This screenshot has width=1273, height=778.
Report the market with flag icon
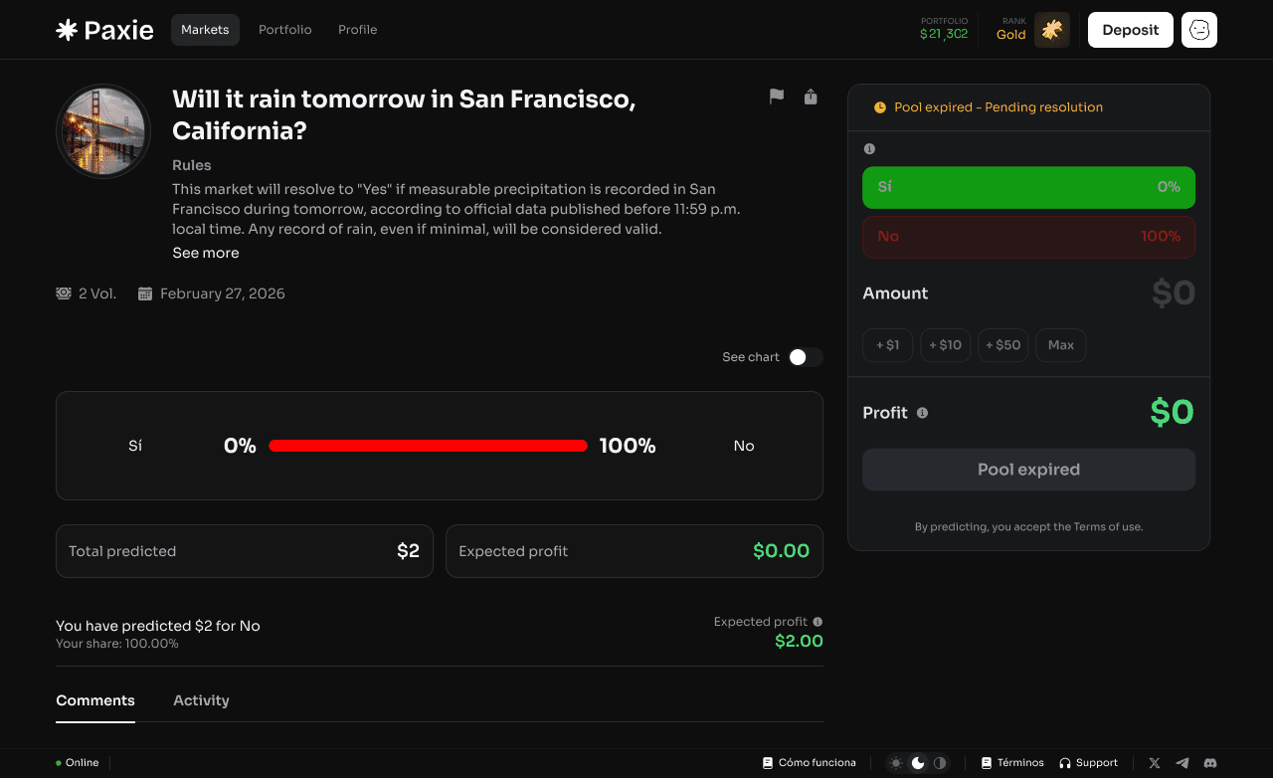click(777, 97)
